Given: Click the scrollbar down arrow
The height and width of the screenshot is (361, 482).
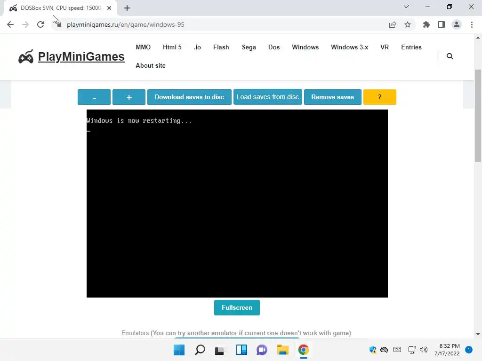Looking at the screenshot, I should point(478,334).
